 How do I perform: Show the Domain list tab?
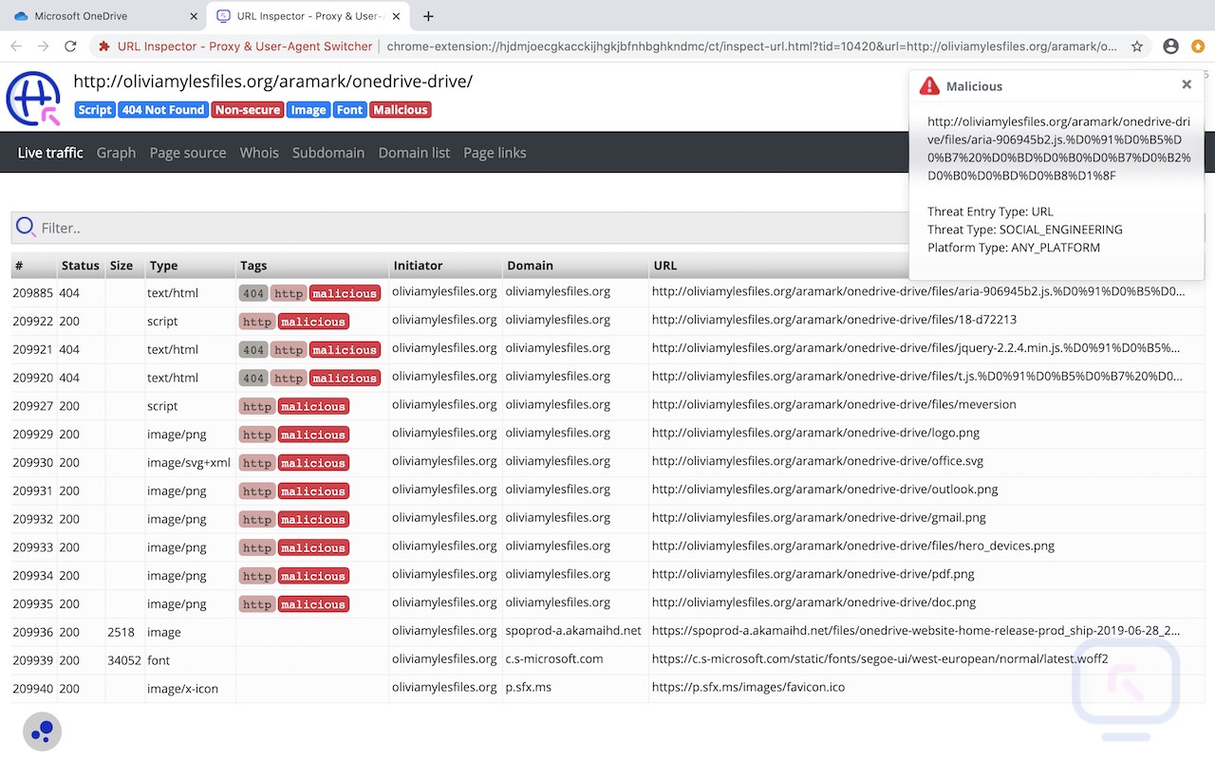point(414,153)
